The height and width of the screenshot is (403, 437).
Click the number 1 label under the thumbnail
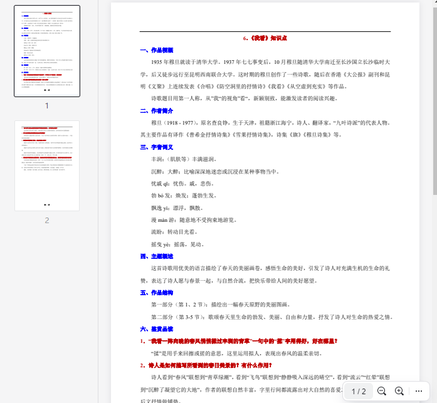pyautogui.click(x=46, y=105)
